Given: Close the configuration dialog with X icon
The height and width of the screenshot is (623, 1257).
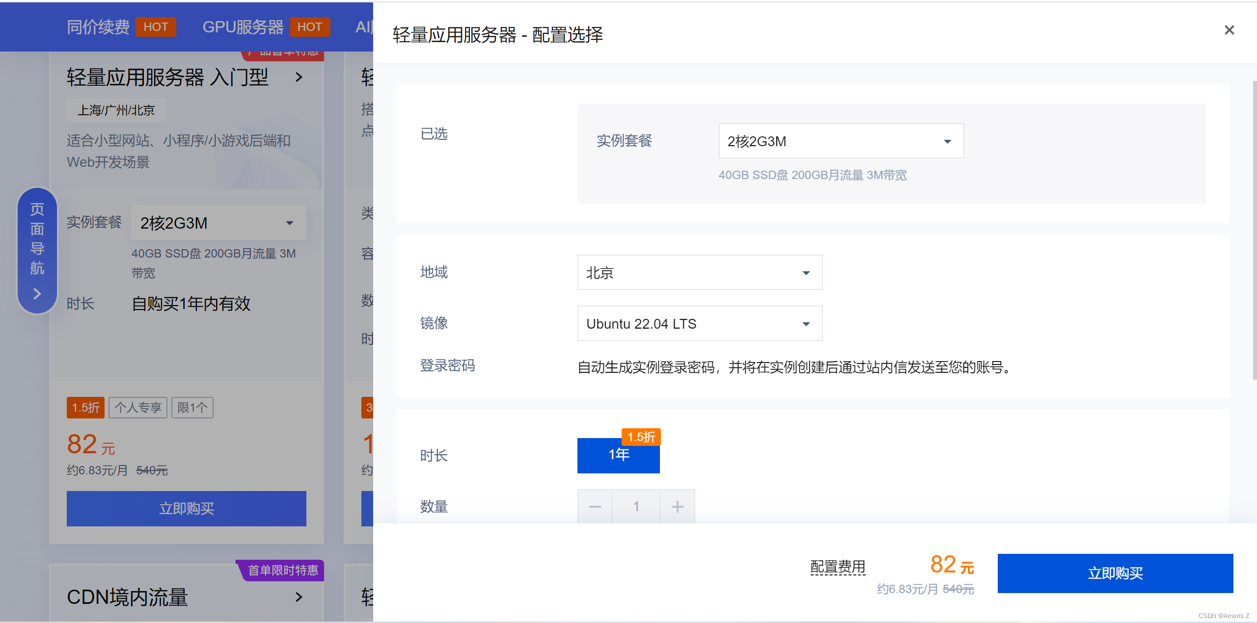Looking at the screenshot, I should click(x=1229, y=30).
